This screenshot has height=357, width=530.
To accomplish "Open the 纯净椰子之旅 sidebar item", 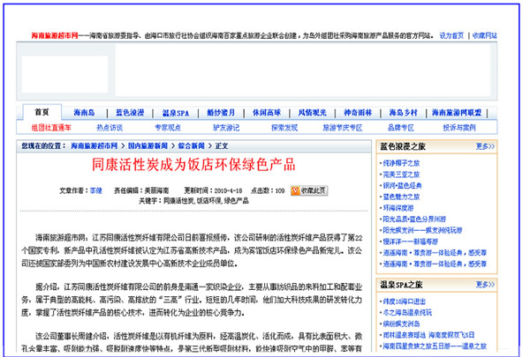I will click(403, 164).
